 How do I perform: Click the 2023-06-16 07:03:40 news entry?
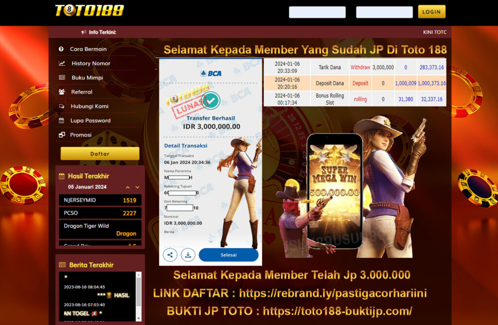click(84, 305)
